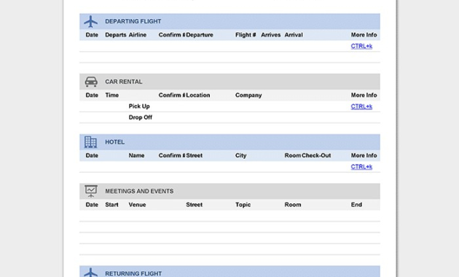459x277 pixels.
Task: Click the Arrives column header
Action: click(x=271, y=35)
